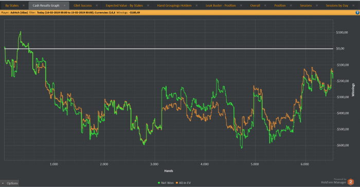Viewport: 360px width, 187px height.
Task: Toggle the All-In EV legend swatch
Action: click(177, 183)
